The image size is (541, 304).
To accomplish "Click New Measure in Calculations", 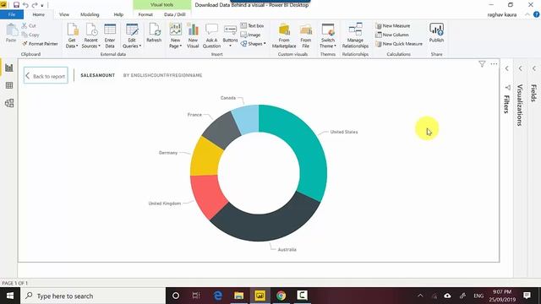I will click(x=392, y=26).
